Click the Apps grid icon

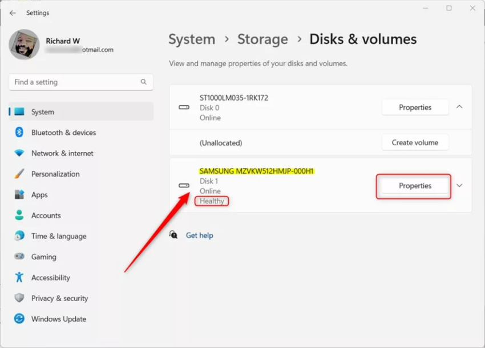[19, 195]
